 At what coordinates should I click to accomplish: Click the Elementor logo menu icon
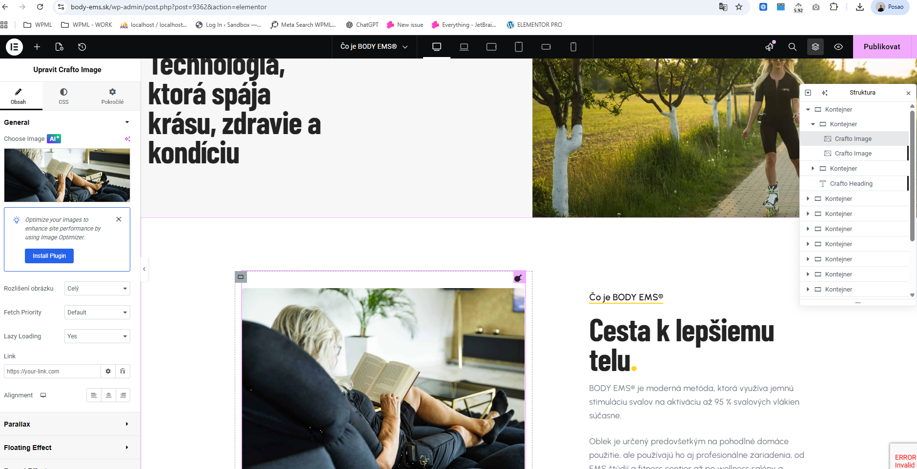14,47
